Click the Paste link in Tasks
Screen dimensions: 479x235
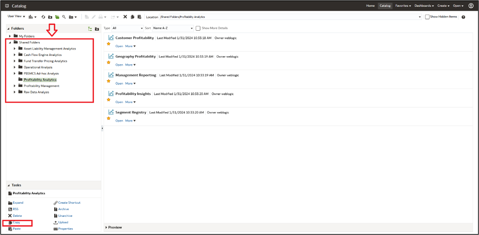pyautogui.click(x=17, y=229)
